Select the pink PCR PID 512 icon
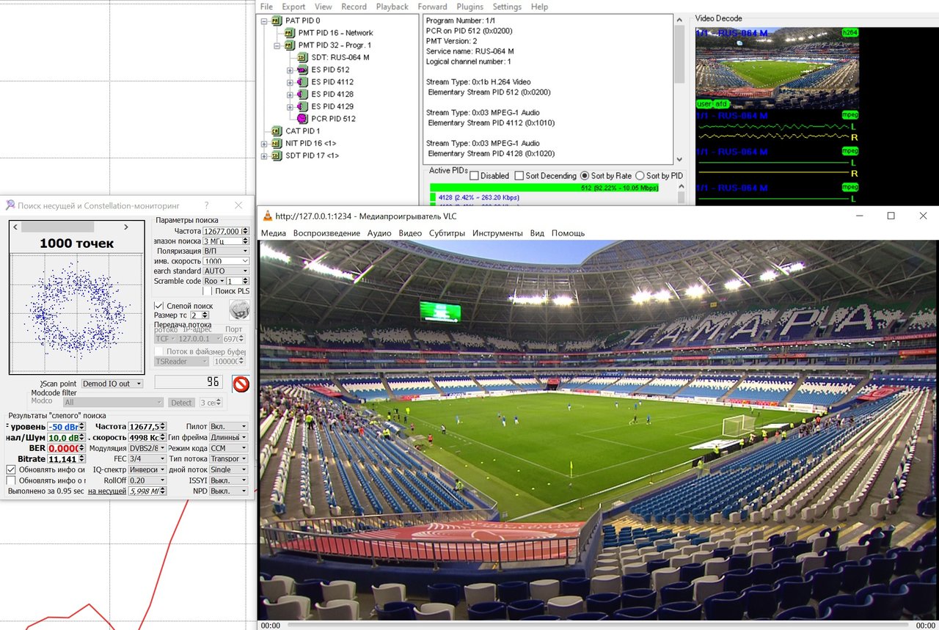Screen dimensions: 939x630 pos(302,119)
